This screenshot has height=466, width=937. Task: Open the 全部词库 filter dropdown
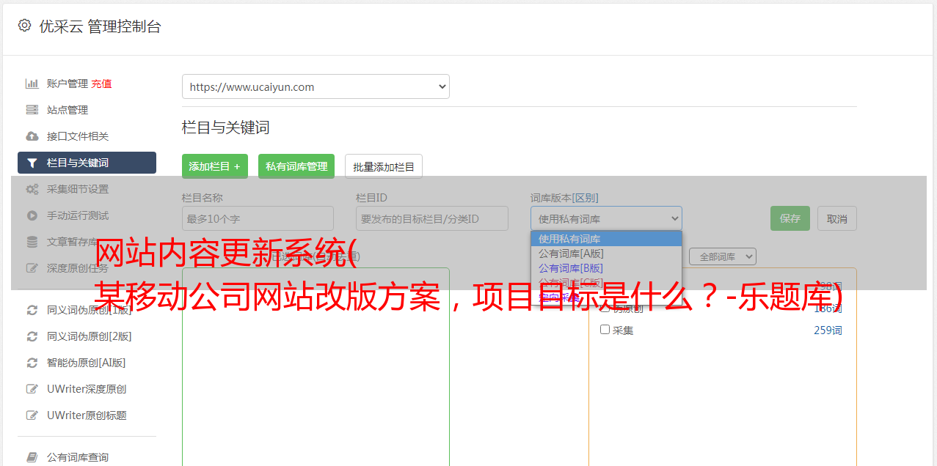click(x=722, y=256)
